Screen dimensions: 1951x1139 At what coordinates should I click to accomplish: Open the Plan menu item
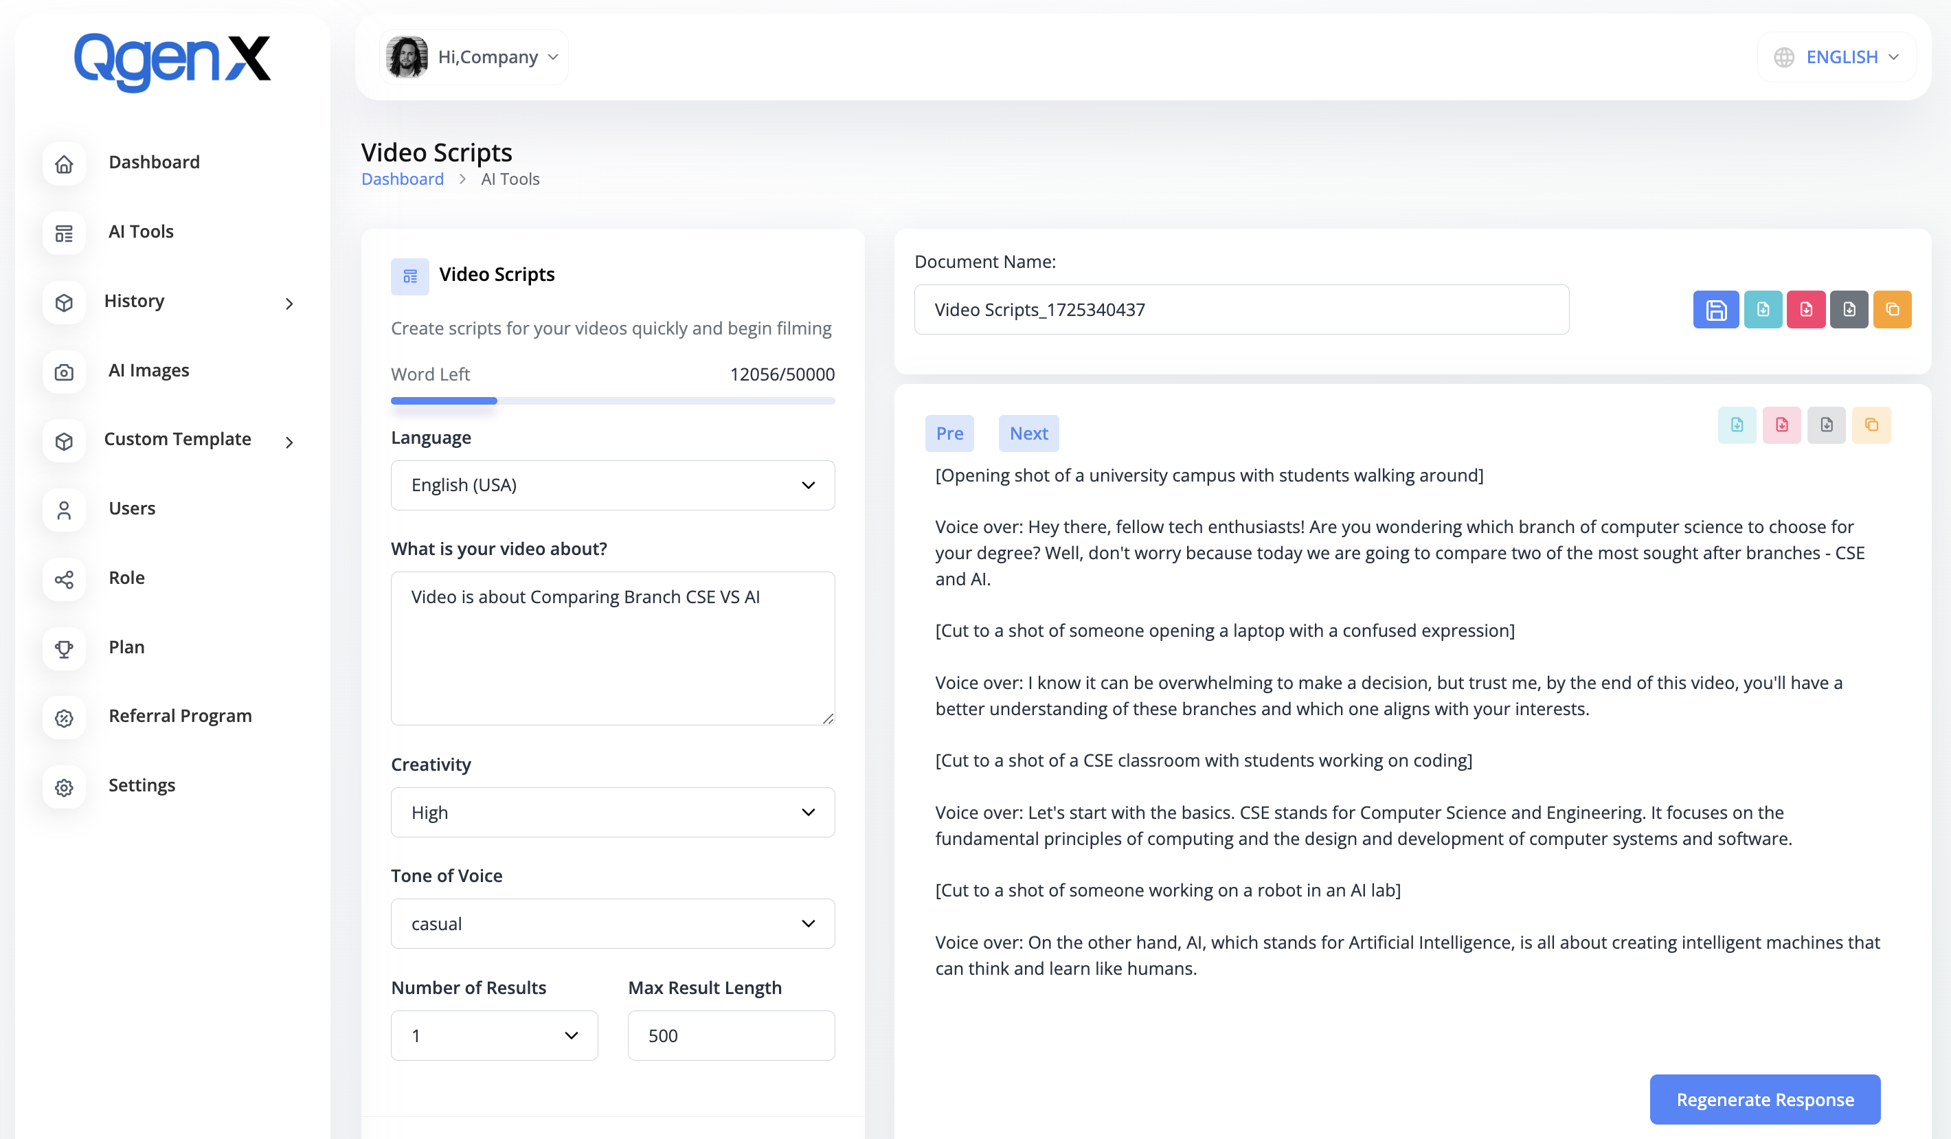[126, 646]
